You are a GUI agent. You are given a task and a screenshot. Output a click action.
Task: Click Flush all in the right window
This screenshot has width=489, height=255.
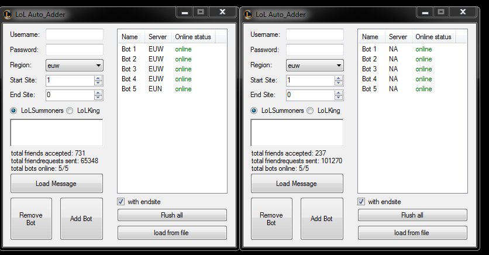point(412,215)
